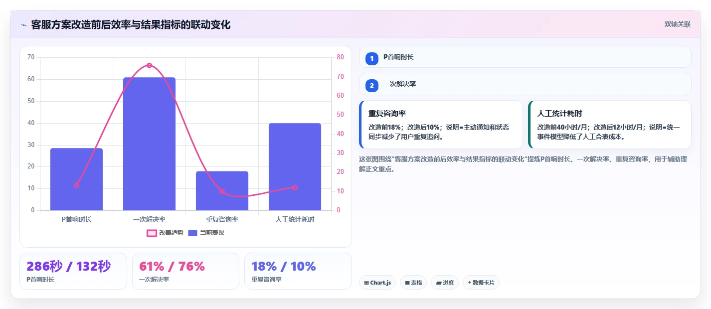Click the summary paragraph starting 这张图围绕
711x309 pixels.
click(x=523, y=164)
